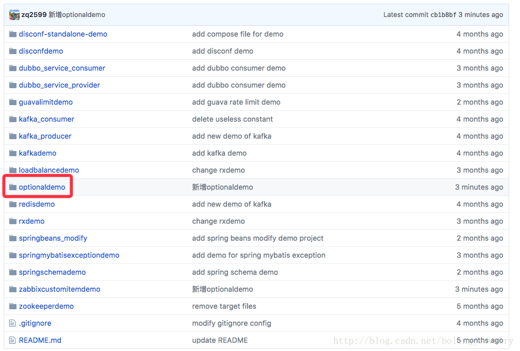Screen dimensions: 520x351
Task: Open the guavalimitdemo folder
Action: click(46, 102)
